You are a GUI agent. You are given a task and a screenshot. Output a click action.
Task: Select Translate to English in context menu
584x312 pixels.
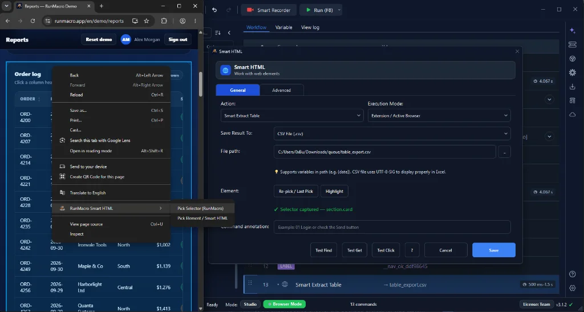pyautogui.click(x=111, y=193)
